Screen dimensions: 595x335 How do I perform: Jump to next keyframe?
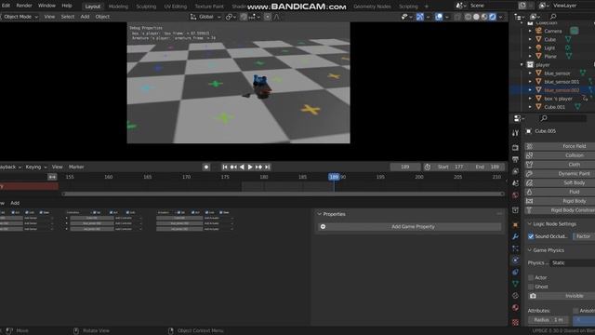(x=258, y=167)
